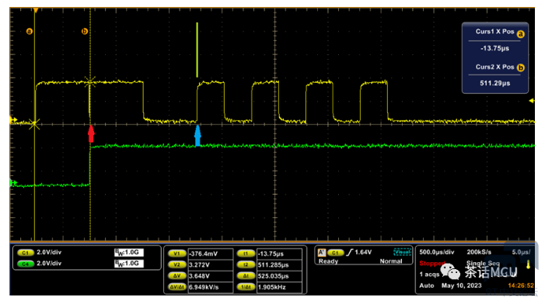The height and width of the screenshot is (304, 545).
Task: Click the trigger level arrow on the right edge
Action: pyautogui.click(x=532, y=101)
